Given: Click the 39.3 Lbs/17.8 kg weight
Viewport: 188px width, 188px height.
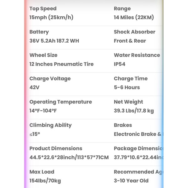Looking at the screenshot, I should (x=134, y=111).
